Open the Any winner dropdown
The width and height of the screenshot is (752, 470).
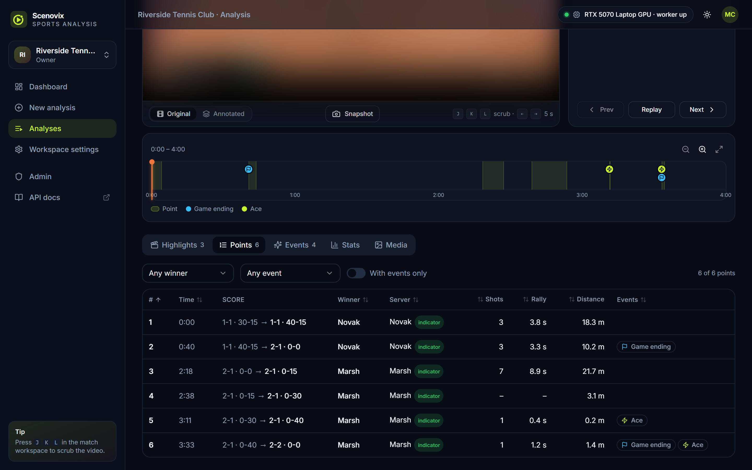pos(188,273)
